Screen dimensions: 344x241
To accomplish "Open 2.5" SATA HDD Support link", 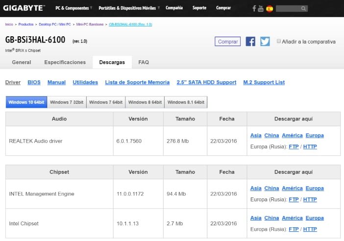I will coord(206,82).
